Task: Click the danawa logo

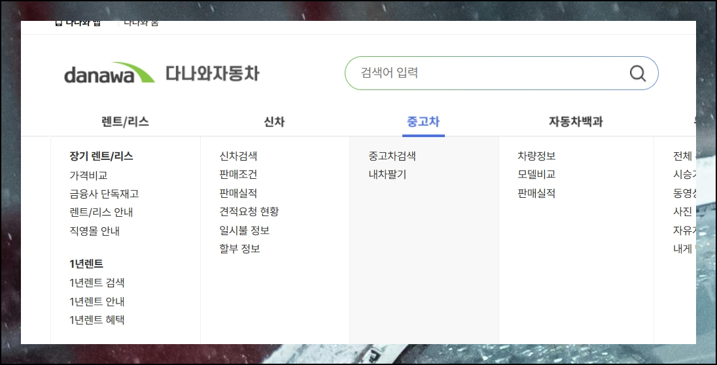Action: (109, 73)
